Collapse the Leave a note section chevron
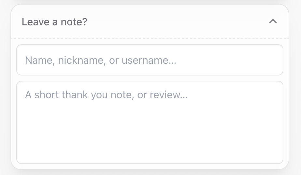This screenshot has width=301, height=175. coord(273,22)
